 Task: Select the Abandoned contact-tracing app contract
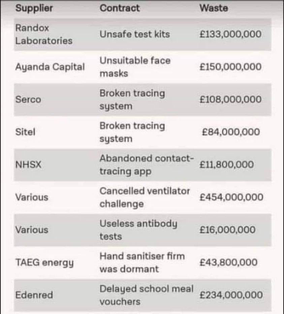click(146, 165)
